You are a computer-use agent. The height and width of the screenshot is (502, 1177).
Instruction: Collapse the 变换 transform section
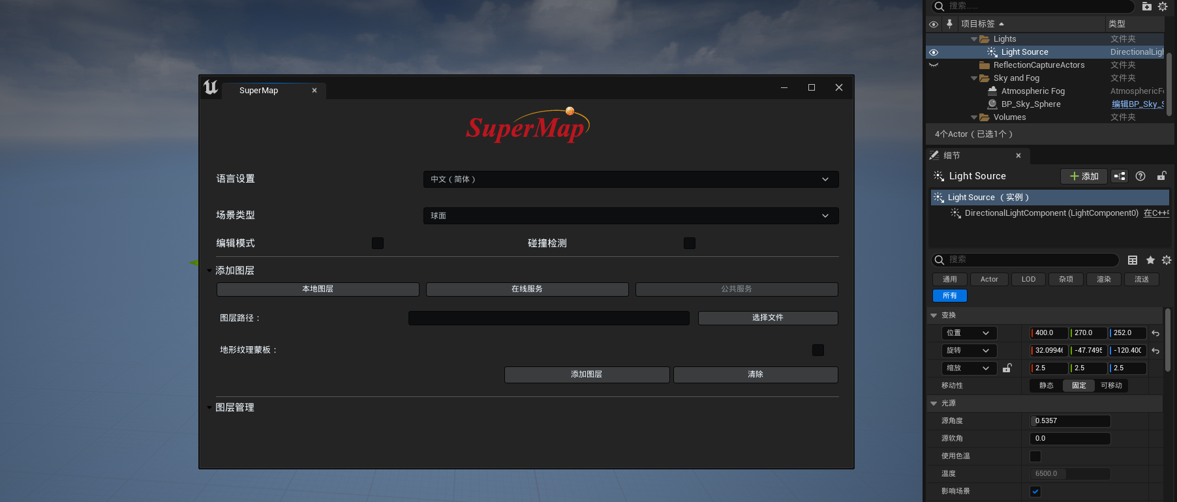tap(934, 316)
